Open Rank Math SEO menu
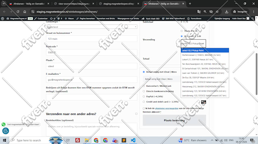Viewport: 258px width, 144px height. point(151,18)
